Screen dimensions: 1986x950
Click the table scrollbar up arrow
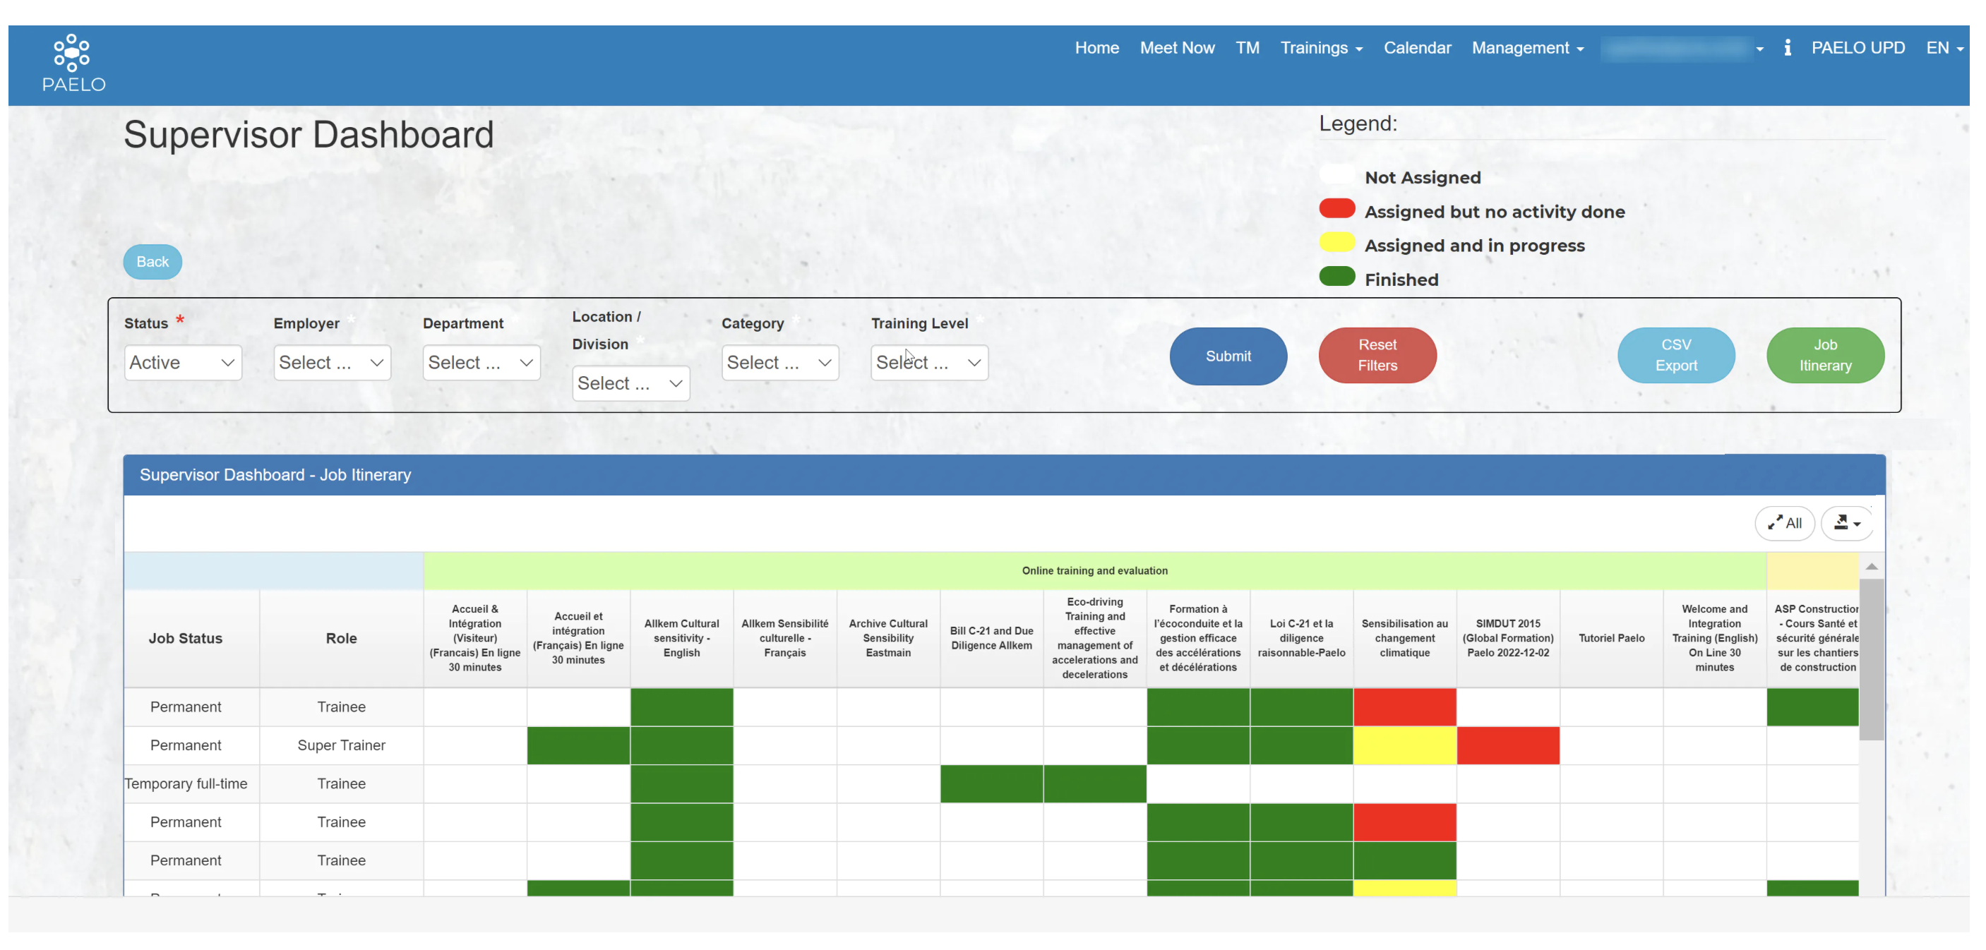pos(1871,567)
